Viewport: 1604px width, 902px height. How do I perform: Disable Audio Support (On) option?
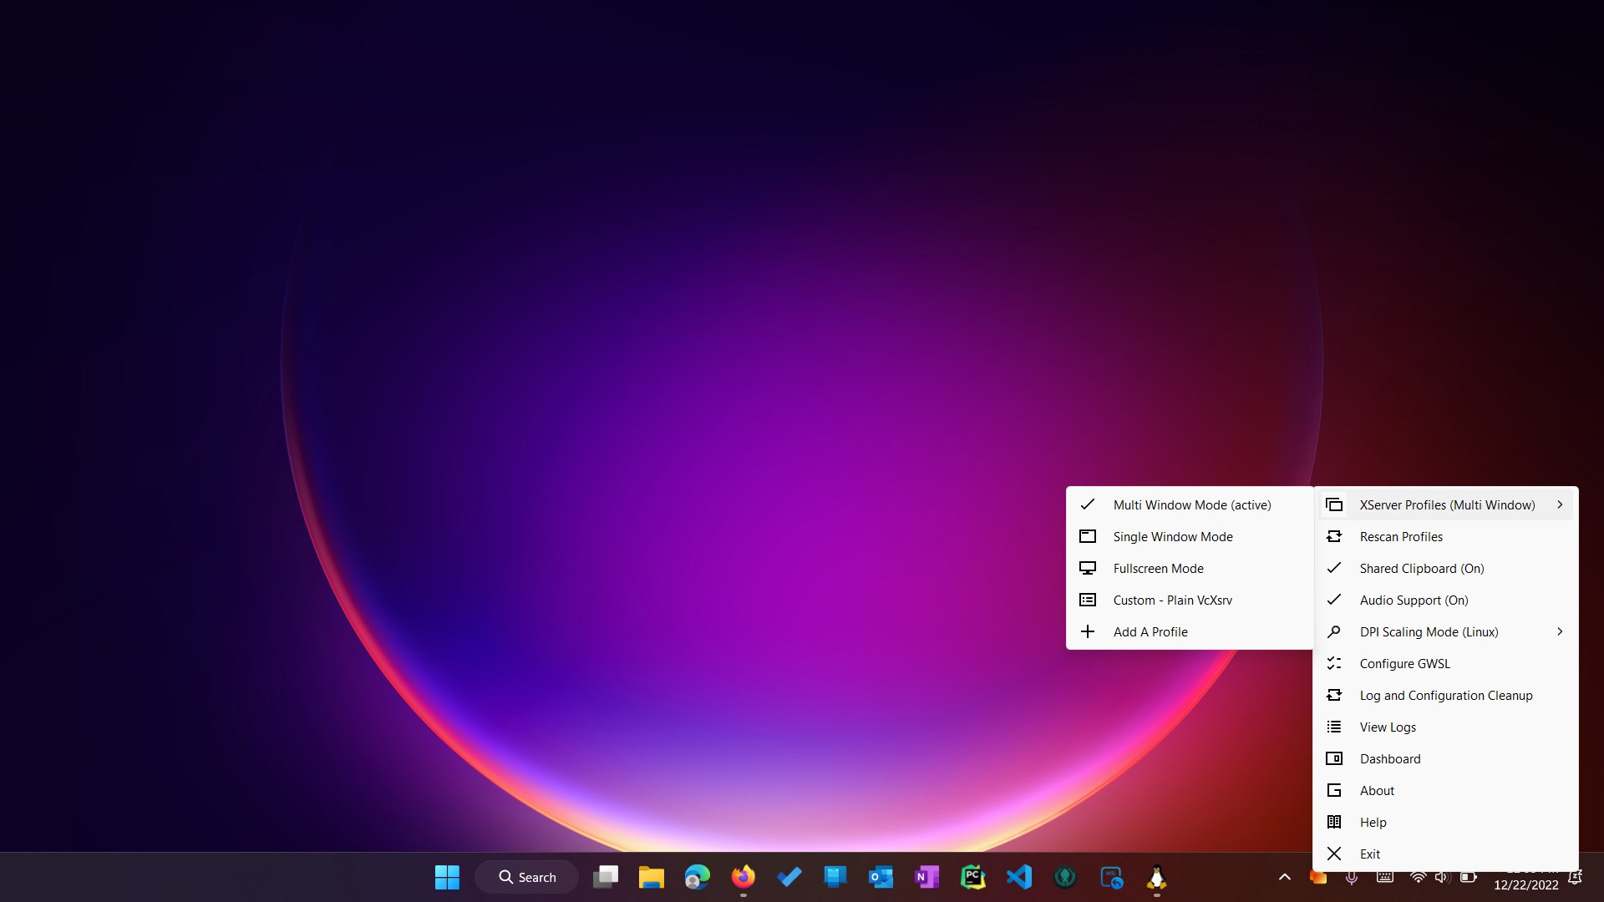[x=1414, y=600]
